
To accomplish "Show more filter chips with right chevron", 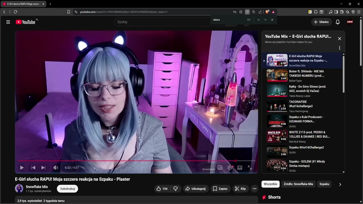I will coord(340,184).
